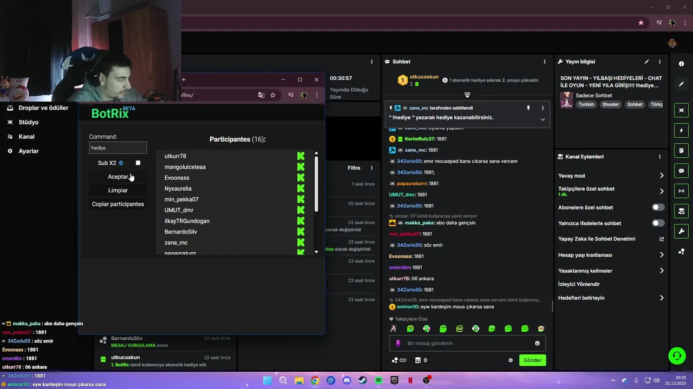
Task: Click the gift shop icon with 0
Action: pos(421,360)
